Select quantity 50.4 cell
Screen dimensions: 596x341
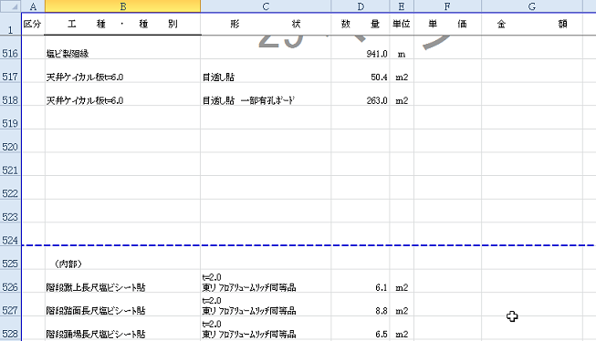(x=361, y=71)
